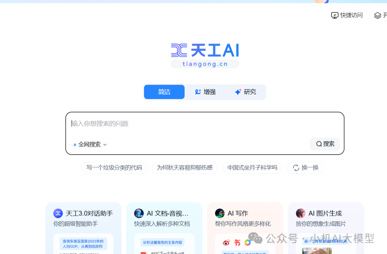Click the AI 图片生成 avatar icon

click(301, 213)
